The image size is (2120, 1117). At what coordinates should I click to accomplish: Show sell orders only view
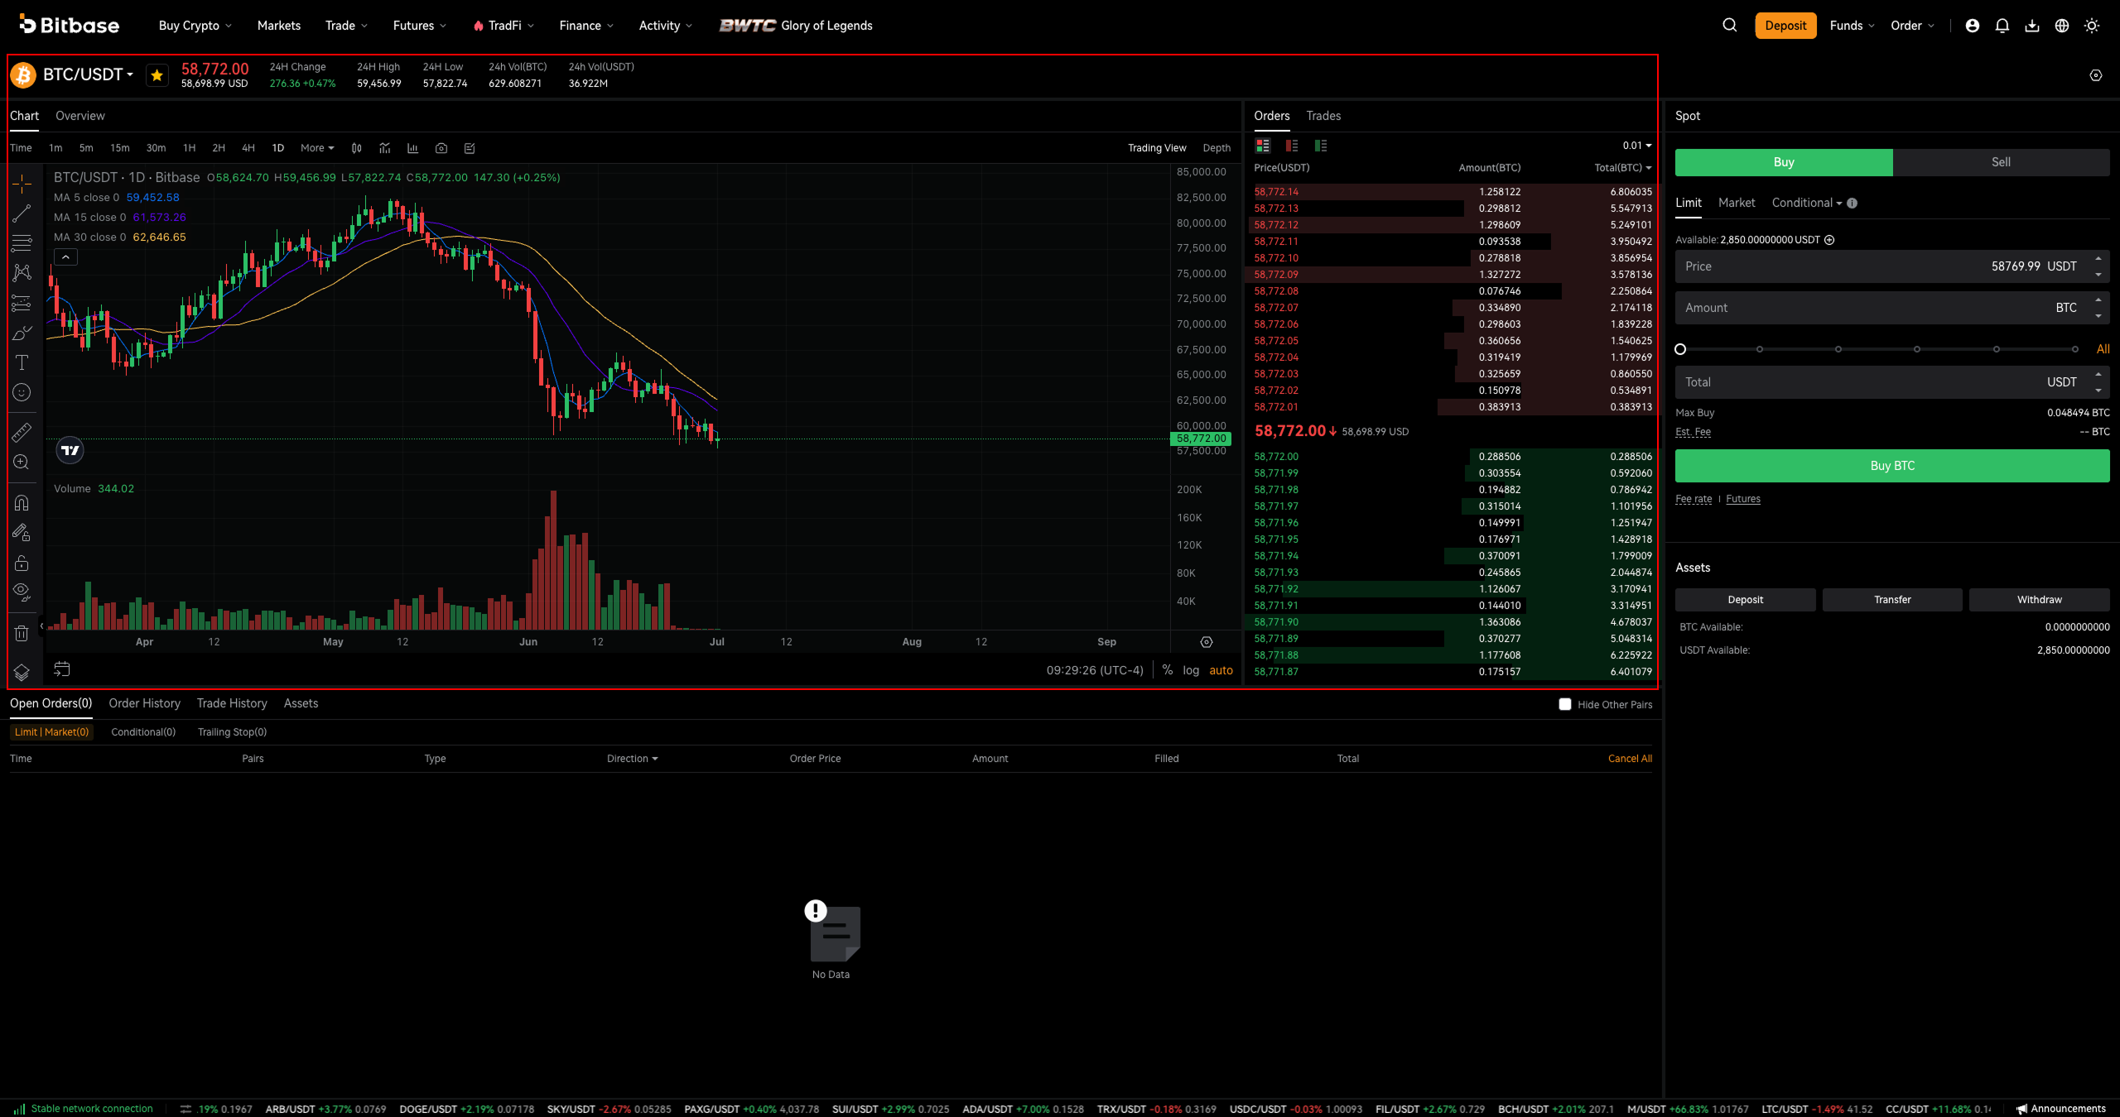click(1292, 146)
